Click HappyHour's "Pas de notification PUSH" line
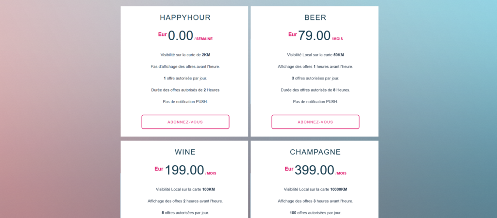 click(185, 101)
